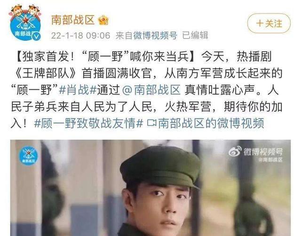301x236 pixels.
Task: Click the 南部战区 emblem watermark in the video
Action: click(x=28, y=156)
